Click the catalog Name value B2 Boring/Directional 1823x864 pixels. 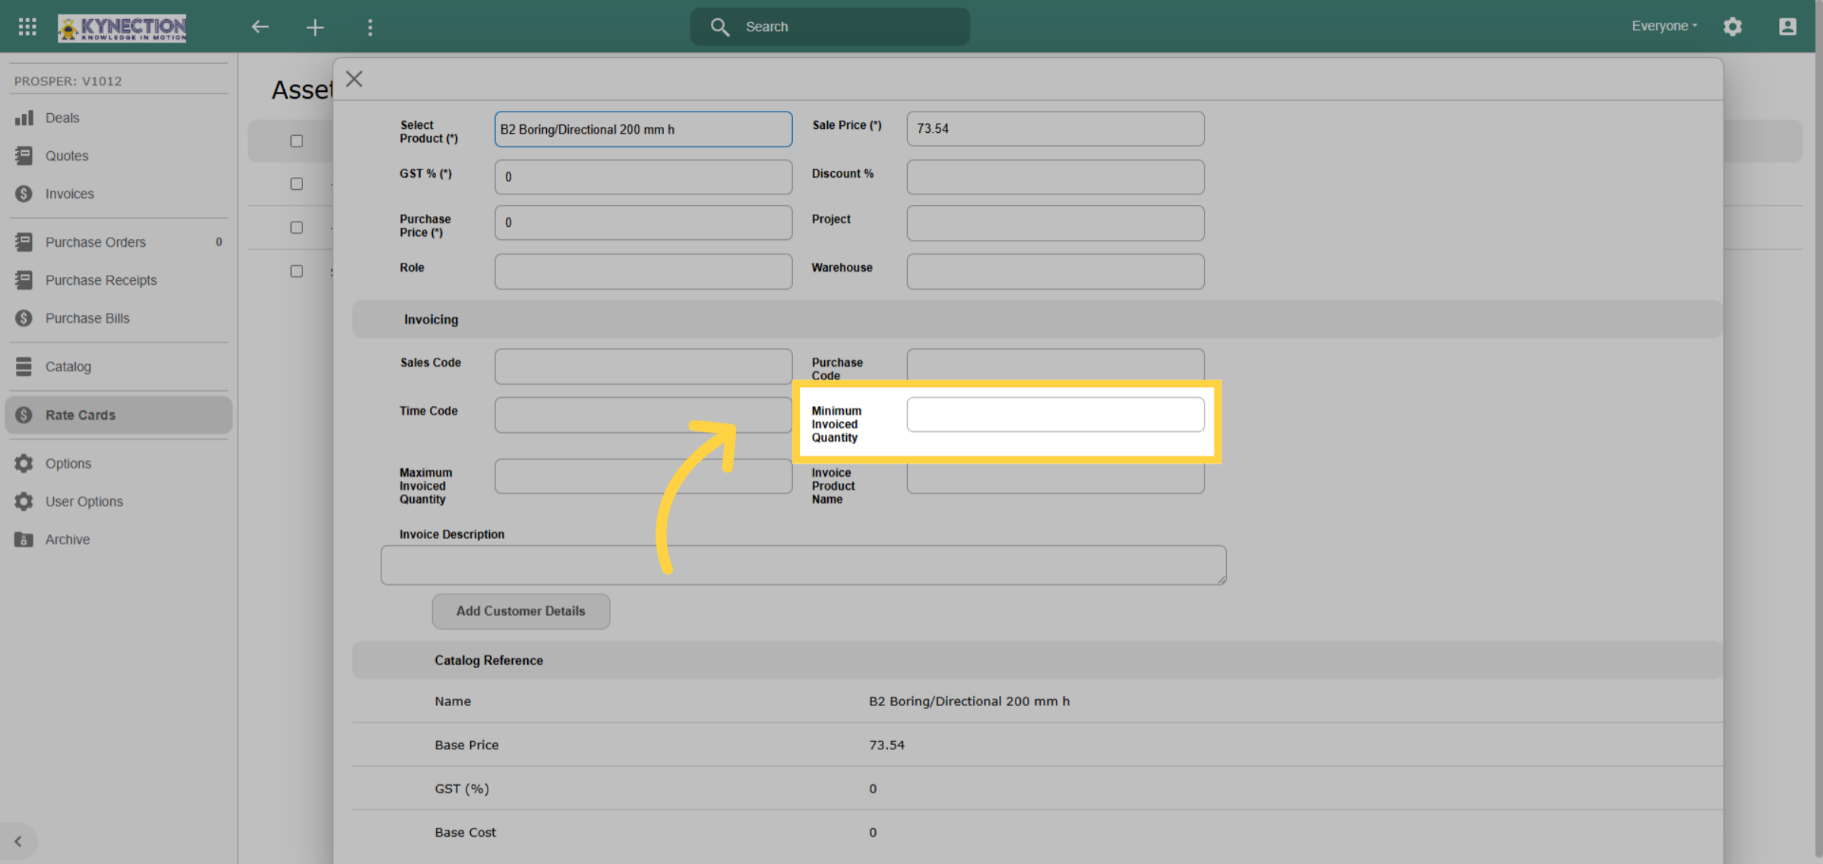(x=968, y=702)
